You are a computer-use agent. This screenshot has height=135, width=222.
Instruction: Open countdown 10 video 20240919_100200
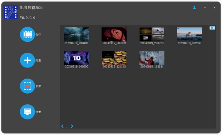77,58
